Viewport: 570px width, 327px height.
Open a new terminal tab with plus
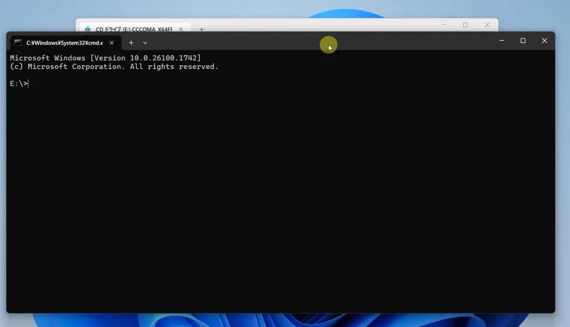coord(131,42)
